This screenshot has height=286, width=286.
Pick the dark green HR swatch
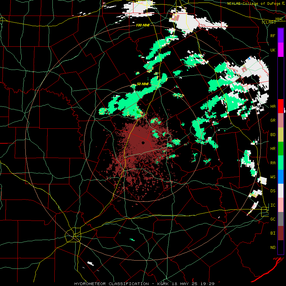(x=281, y=149)
